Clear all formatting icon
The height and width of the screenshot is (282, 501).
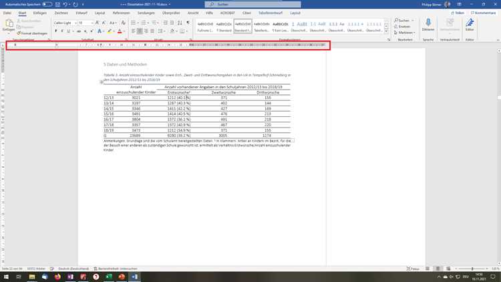click(x=123, y=23)
